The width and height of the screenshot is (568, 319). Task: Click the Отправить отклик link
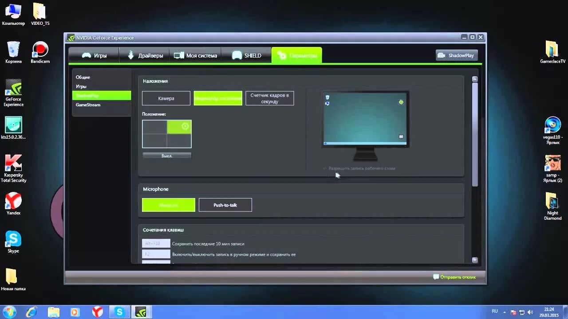pos(458,277)
